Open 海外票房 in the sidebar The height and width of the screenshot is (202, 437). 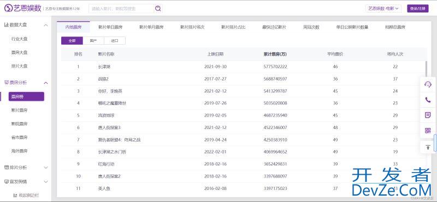tap(20, 151)
